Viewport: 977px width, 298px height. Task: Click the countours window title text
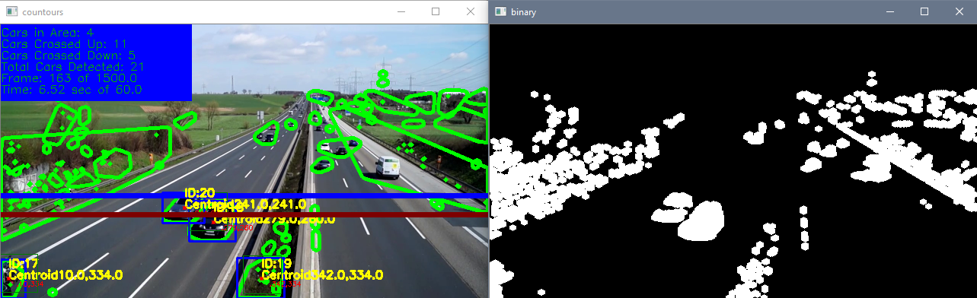click(43, 13)
